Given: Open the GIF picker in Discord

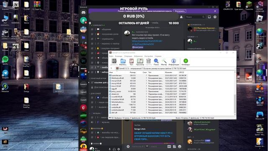Looking at the screenshot, I should pos(169,146).
